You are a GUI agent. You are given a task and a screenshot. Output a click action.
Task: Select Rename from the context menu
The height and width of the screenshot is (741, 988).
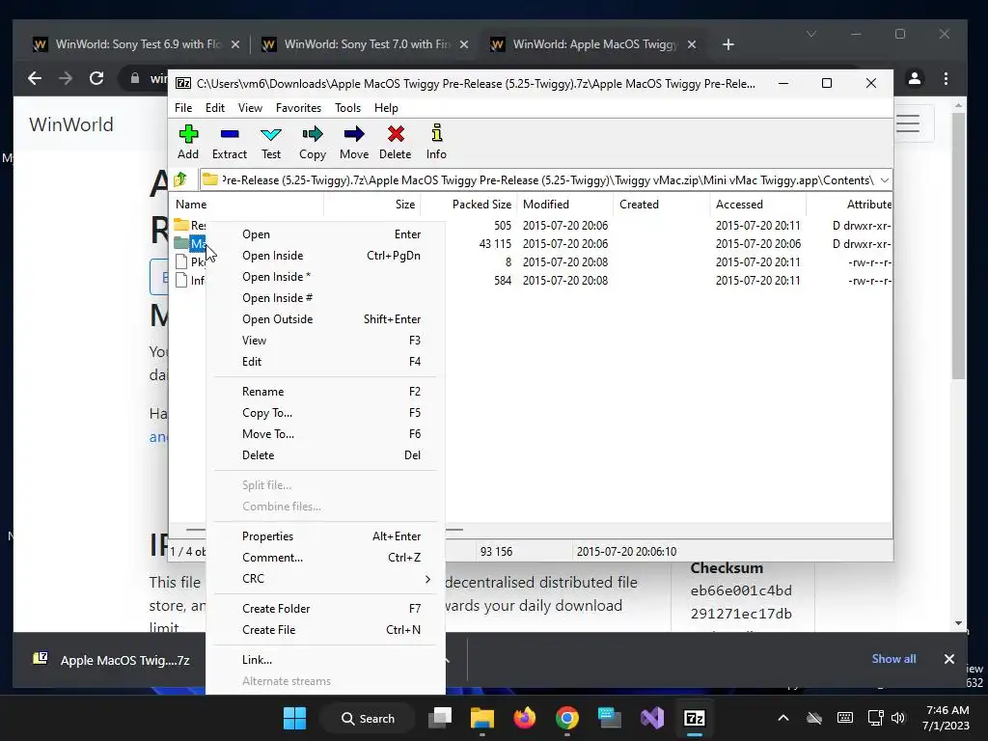coord(325,392)
